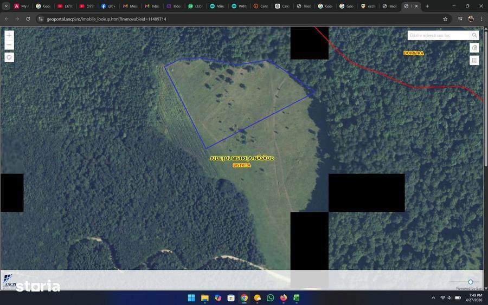Launch Copilot from the taskbar
The image size is (488, 305).
(x=218, y=298)
